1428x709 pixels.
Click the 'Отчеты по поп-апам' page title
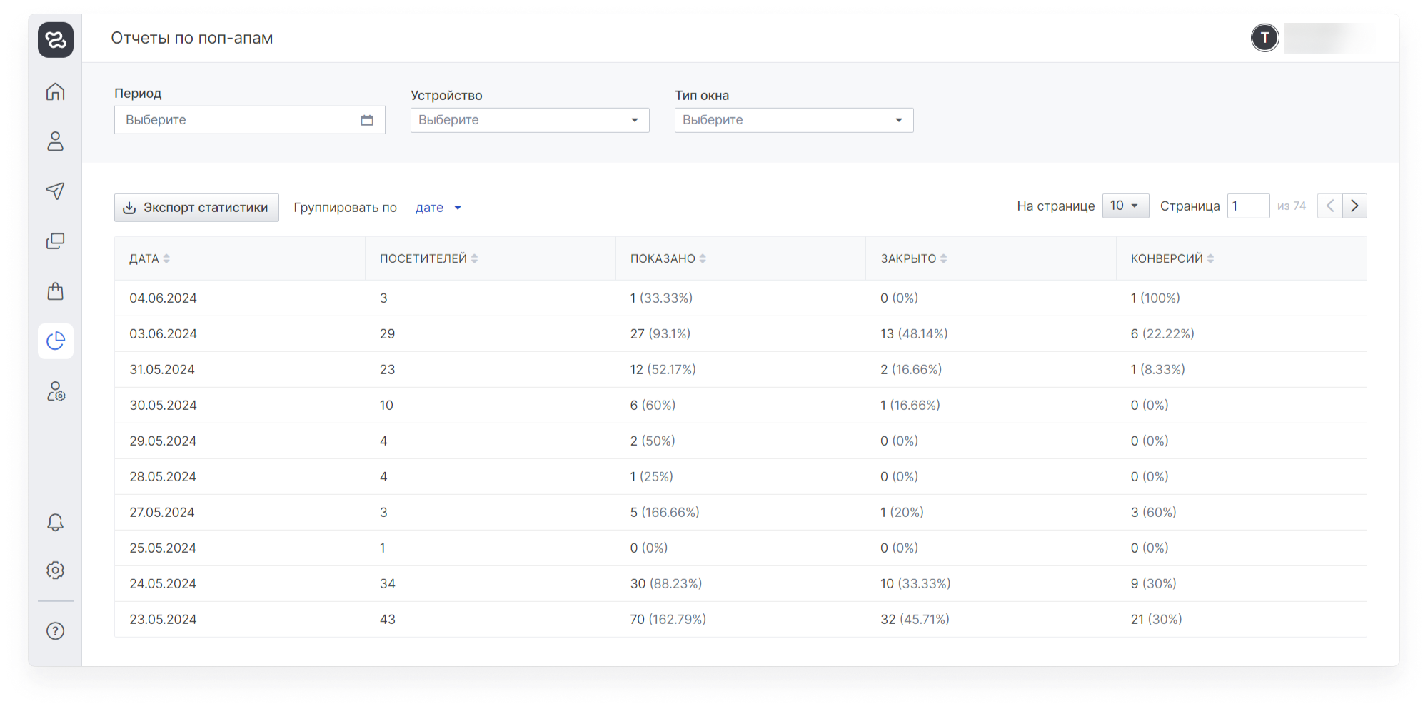[x=192, y=38]
